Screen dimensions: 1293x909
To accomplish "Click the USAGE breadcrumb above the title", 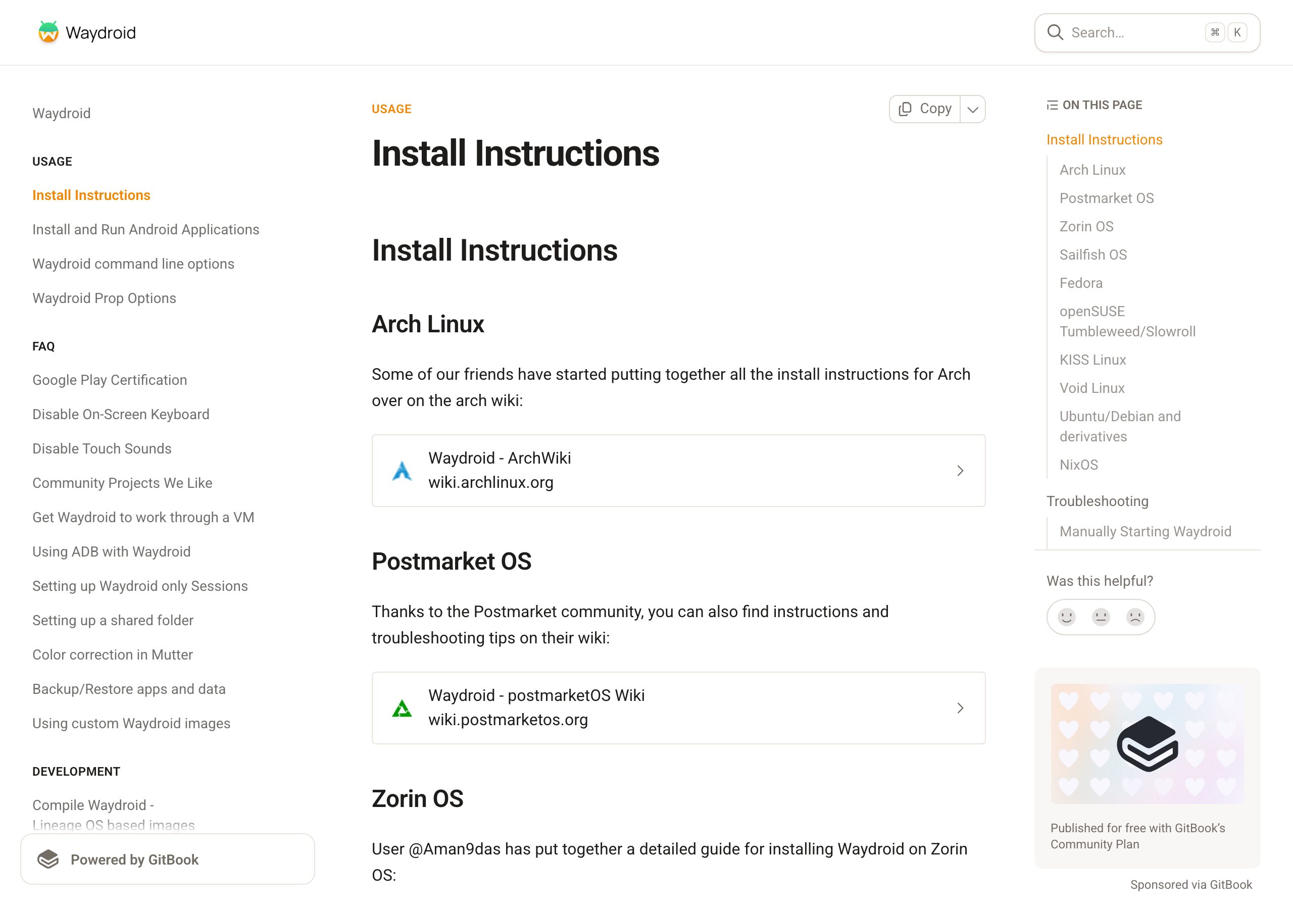I will coord(391,109).
